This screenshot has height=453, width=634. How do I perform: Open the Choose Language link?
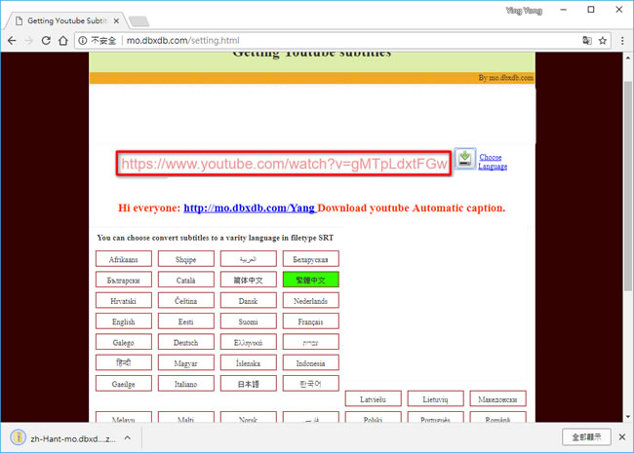point(493,162)
